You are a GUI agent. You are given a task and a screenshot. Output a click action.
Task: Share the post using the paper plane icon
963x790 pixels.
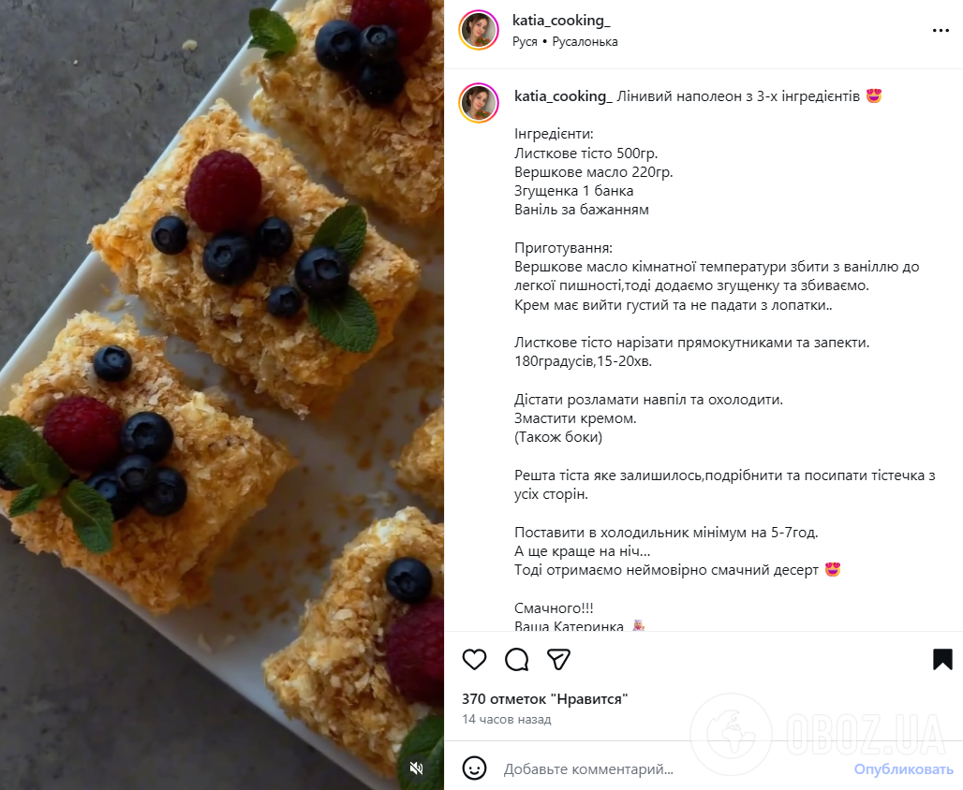tap(558, 660)
